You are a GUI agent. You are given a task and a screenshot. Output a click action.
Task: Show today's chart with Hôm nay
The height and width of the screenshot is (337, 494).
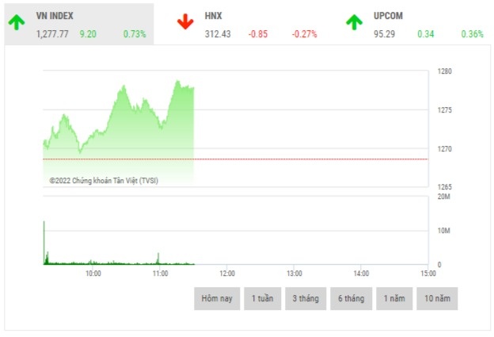(x=216, y=298)
